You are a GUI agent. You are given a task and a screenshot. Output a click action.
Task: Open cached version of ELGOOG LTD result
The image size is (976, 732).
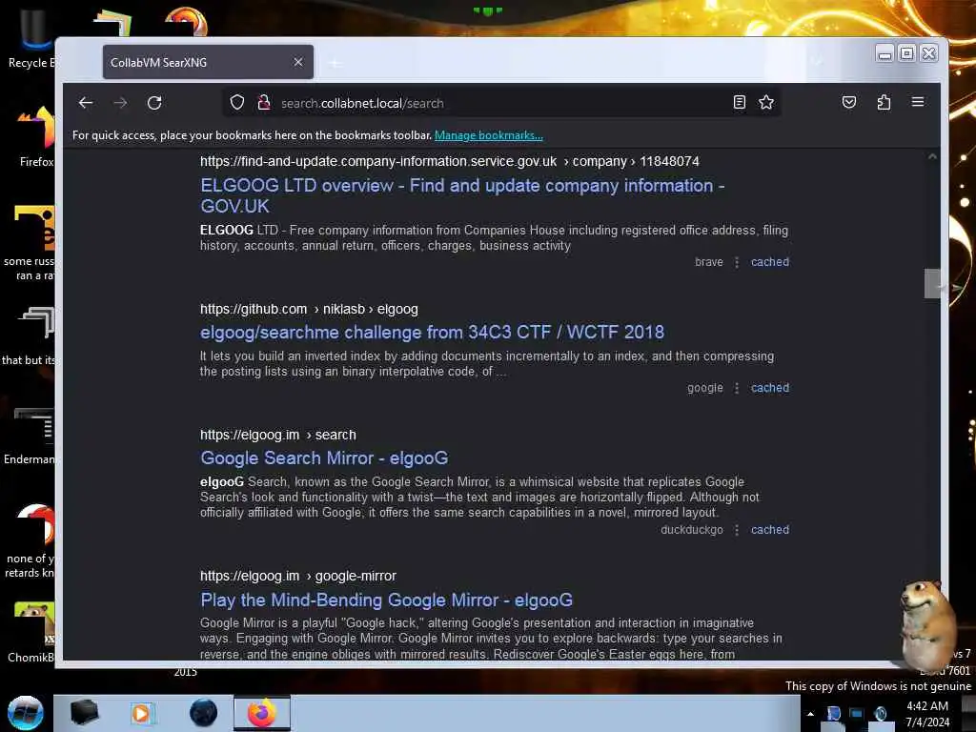(770, 262)
